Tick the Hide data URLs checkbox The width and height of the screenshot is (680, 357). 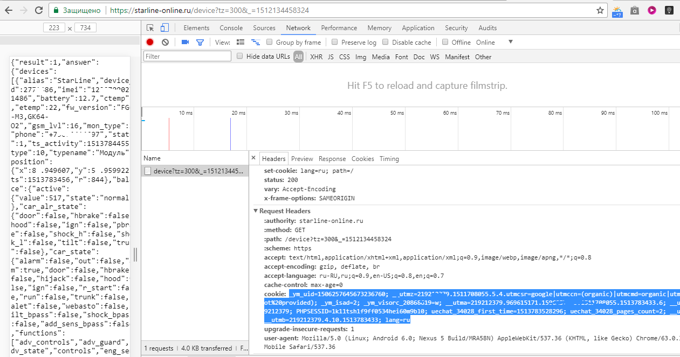[x=240, y=57]
